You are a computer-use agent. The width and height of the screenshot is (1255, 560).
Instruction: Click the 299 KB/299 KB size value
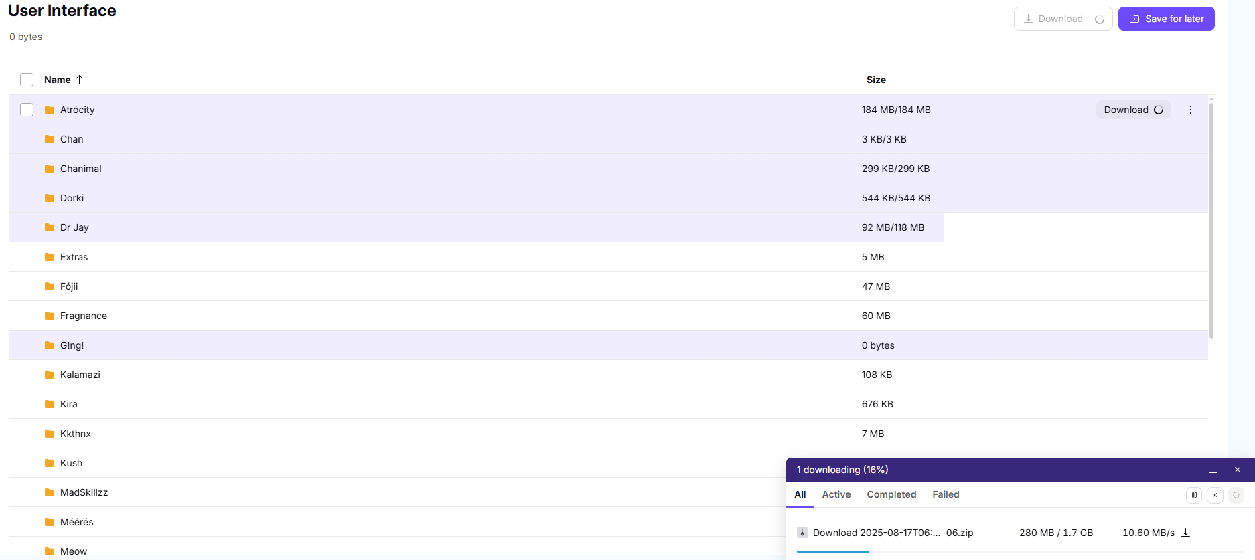[895, 169]
